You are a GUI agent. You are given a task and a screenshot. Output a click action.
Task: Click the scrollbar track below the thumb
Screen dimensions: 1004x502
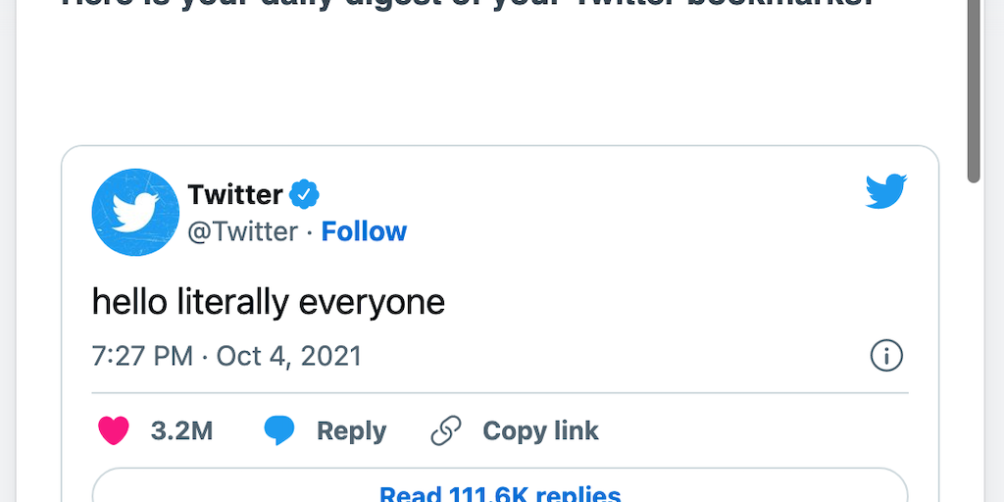point(974,343)
